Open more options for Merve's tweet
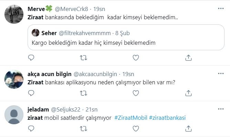 click(x=221, y=9)
